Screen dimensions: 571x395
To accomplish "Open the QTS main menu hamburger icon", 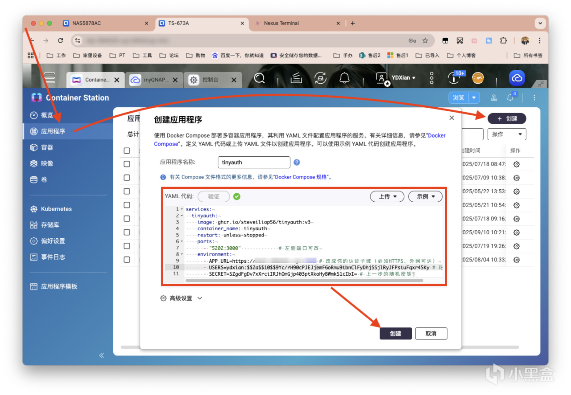I will coord(49,78).
